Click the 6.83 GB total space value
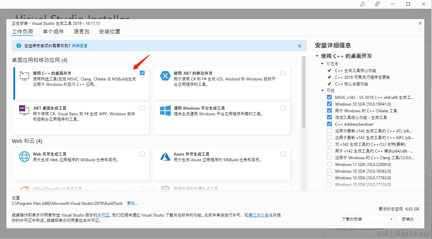This screenshot has width=432, height=239. click(x=412, y=209)
